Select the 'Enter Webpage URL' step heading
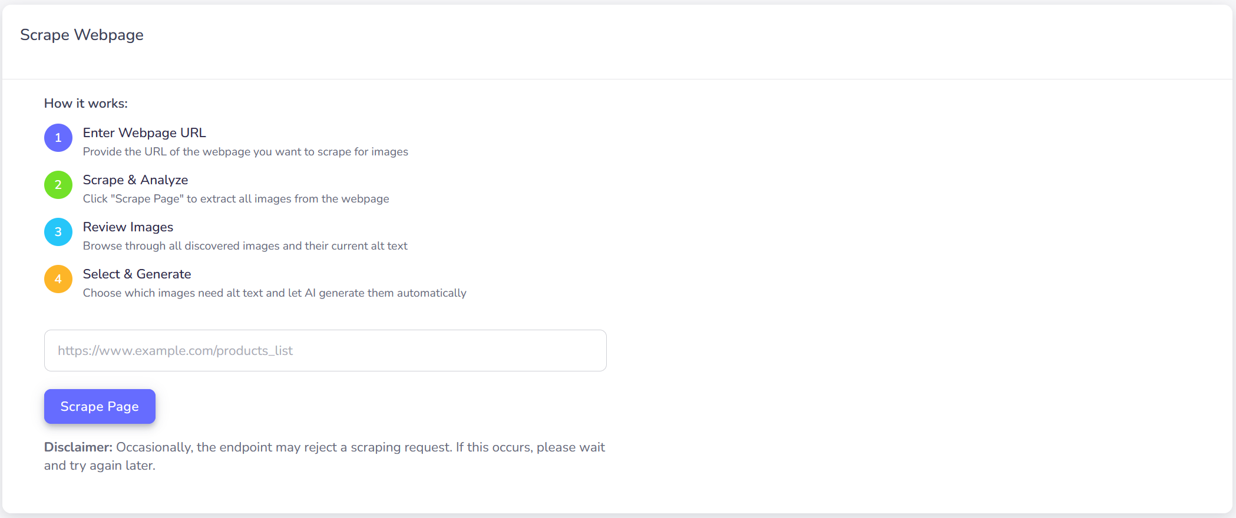The width and height of the screenshot is (1236, 518). click(x=144, y=133)
